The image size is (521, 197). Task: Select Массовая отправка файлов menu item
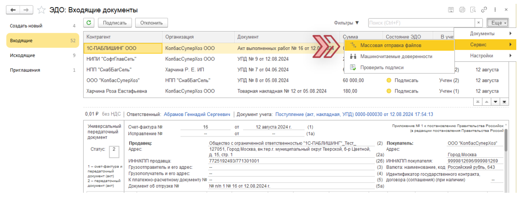(391, 45)
